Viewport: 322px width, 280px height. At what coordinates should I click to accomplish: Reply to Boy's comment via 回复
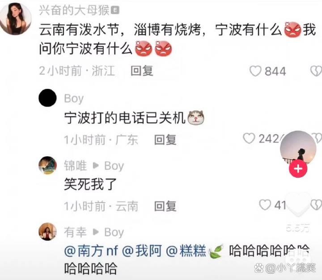(x=165, y=140)
